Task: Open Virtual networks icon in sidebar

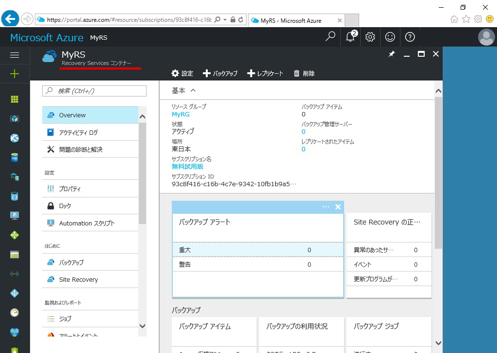Action: [x=15, y=274]
